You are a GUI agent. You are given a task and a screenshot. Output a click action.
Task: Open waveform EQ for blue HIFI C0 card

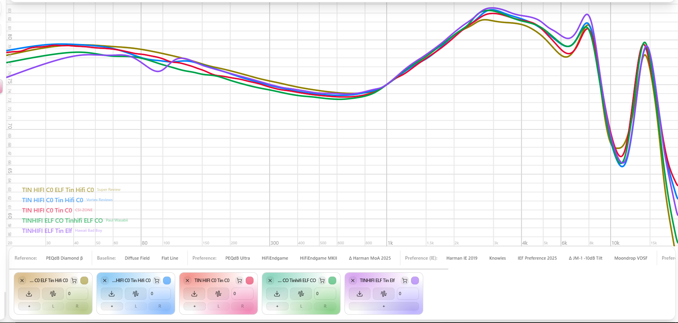pos(135,293)
